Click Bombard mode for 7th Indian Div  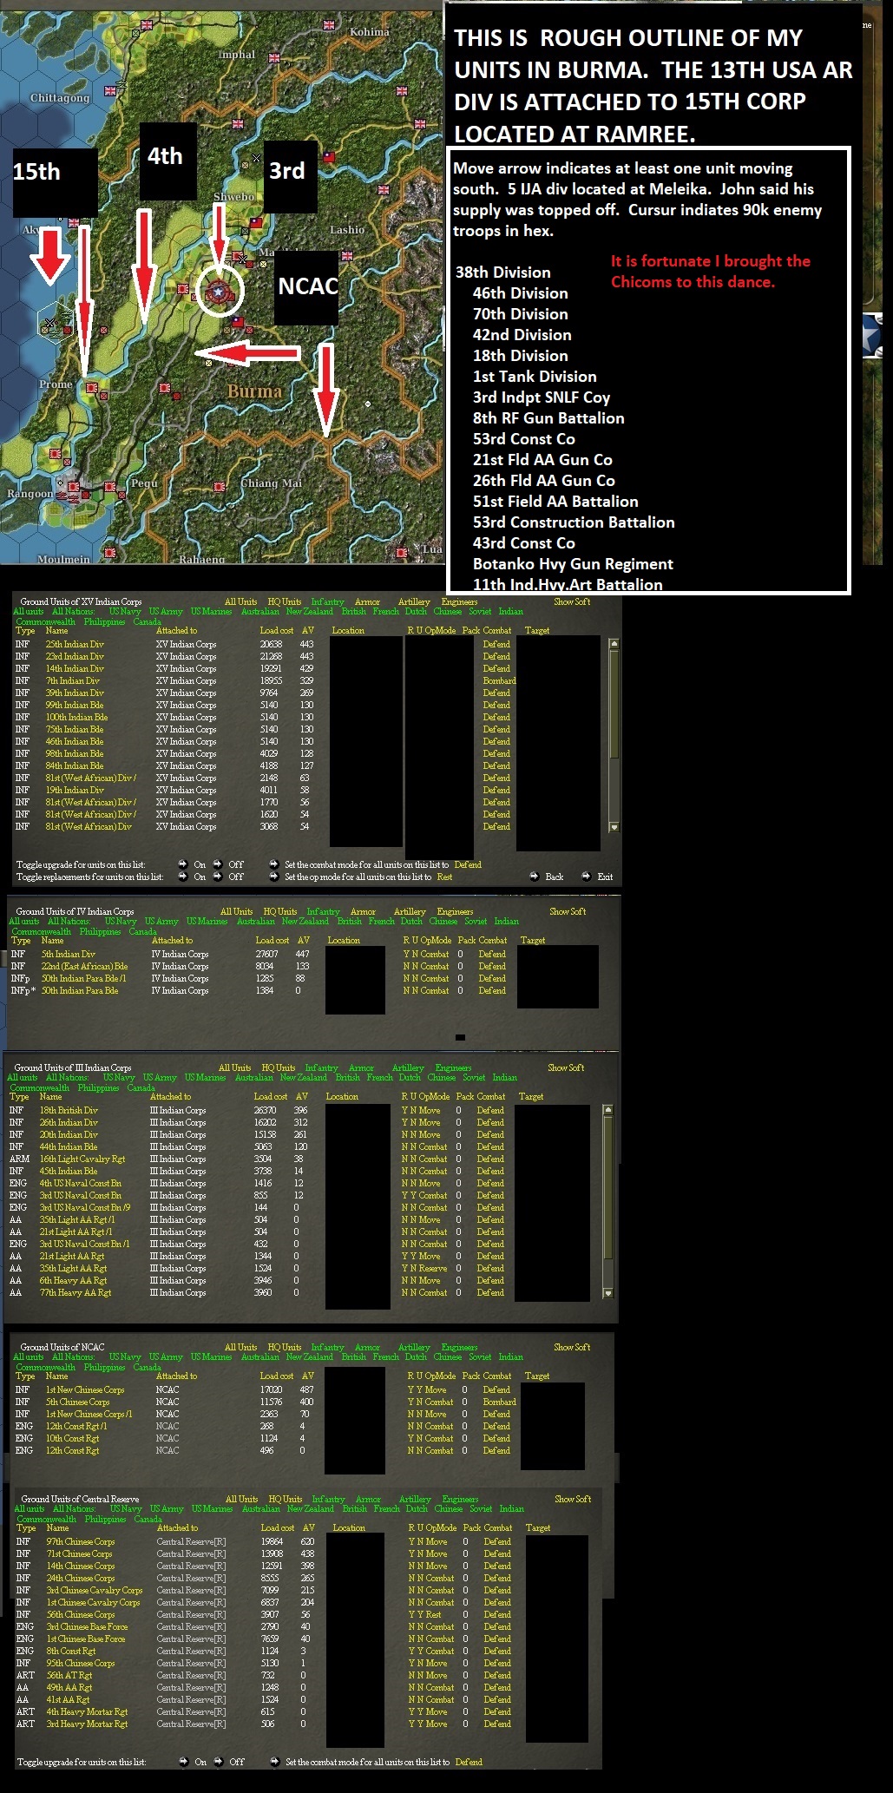click(x=499, y=680)
